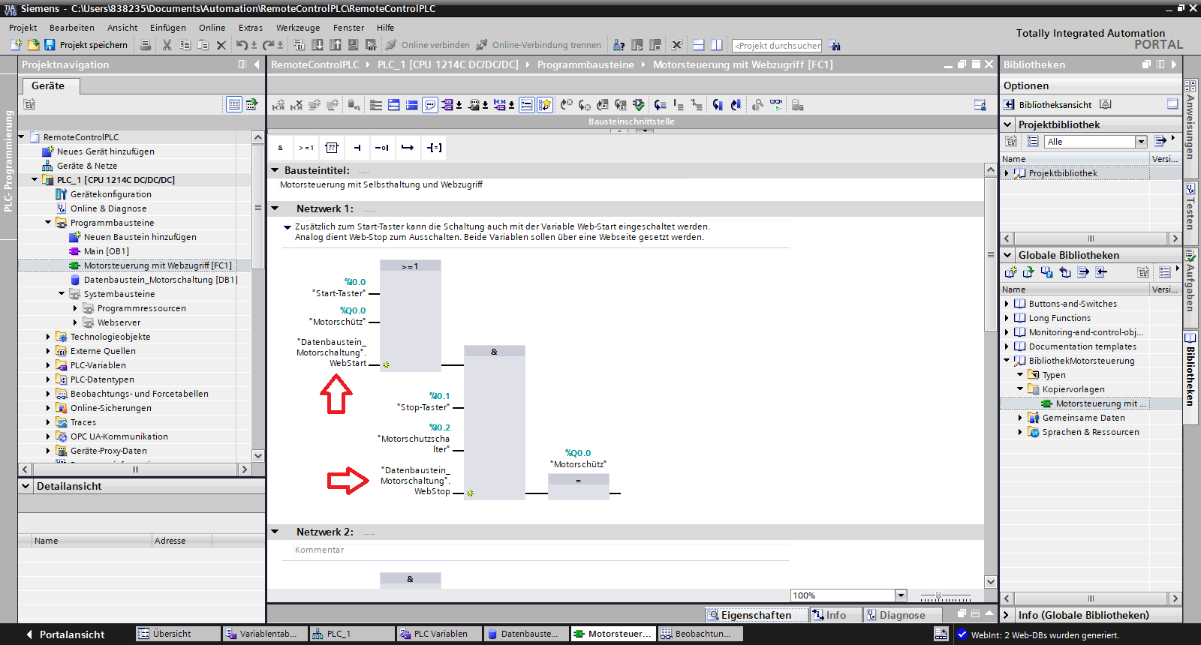This screenshot has width=1201, height=645.
Task: Click the print icon in the toolbar
Action: coord(146,45)
